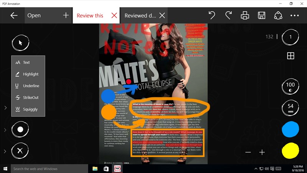Pick the blue color swatch
The height and width of the screenshot is (173, 307).
(x=290, y=129)
